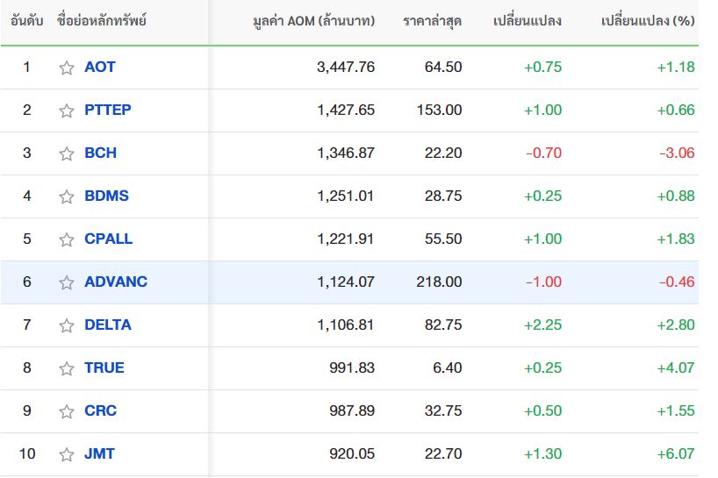The image size is (718, 478).
Task: Click the star icon beside BCH
Action: (x=67, y=153)
